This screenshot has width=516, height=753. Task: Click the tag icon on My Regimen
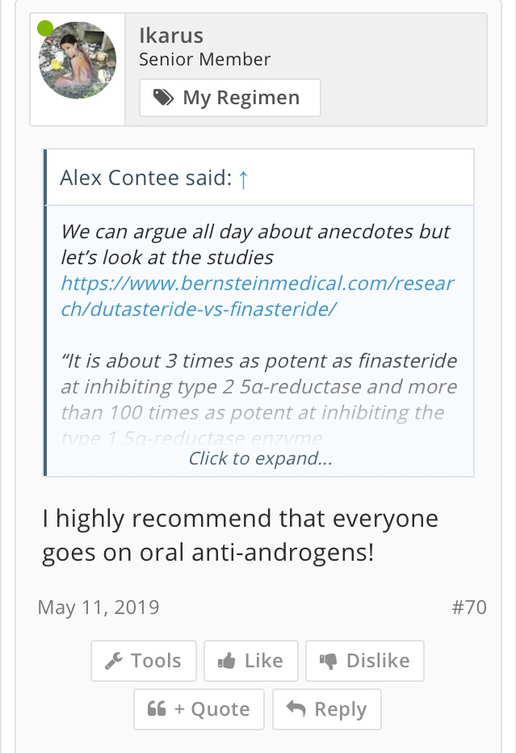[x=163, y=98]
